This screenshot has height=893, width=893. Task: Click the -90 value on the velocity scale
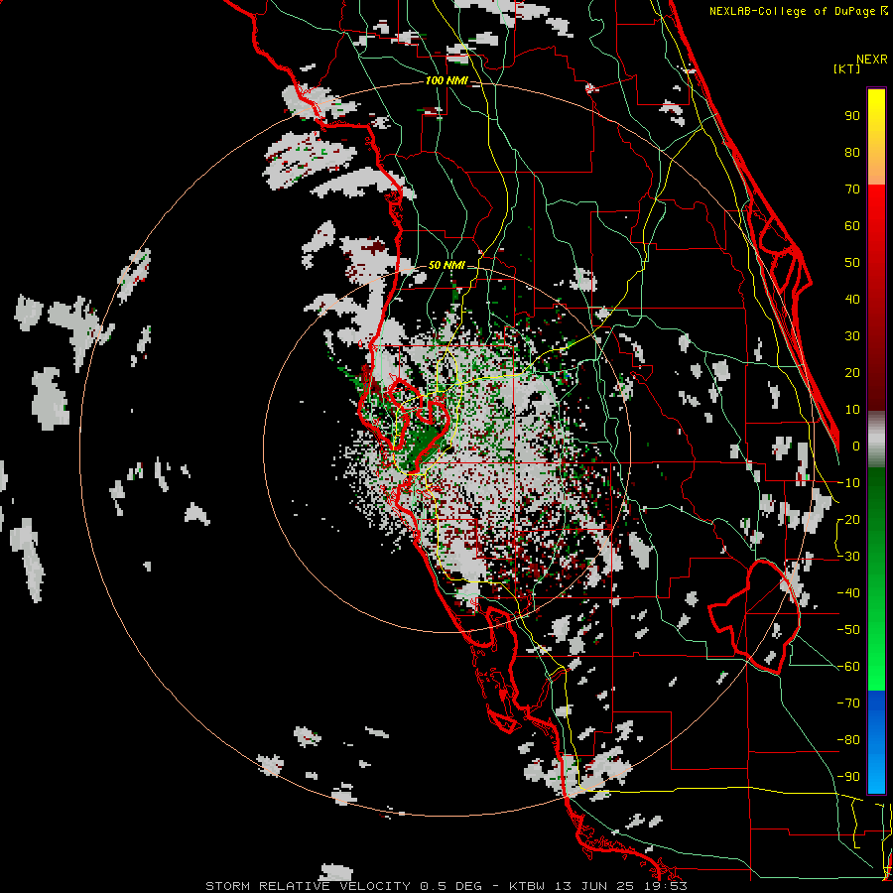tap(848, 777)
